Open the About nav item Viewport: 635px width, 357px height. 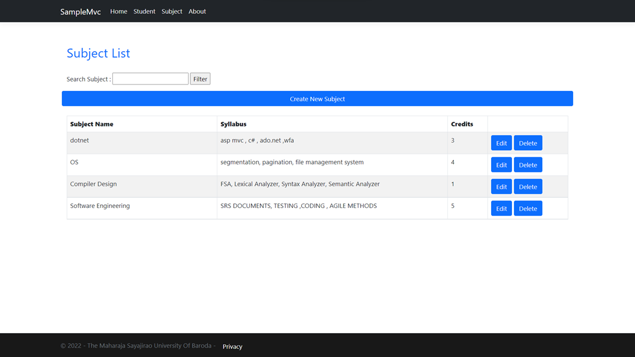[x=197, y=11]
